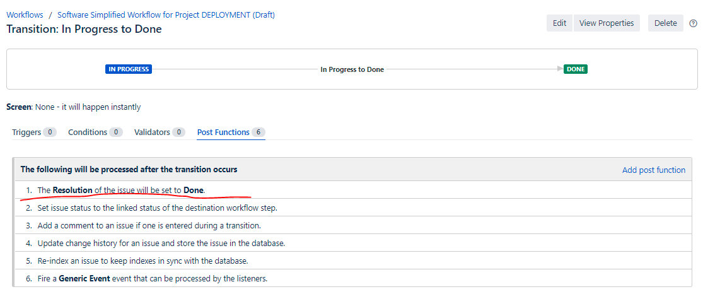Viewport: 703px width, 294px height.
Task: Click the Edit button
Action: [559, 23]
